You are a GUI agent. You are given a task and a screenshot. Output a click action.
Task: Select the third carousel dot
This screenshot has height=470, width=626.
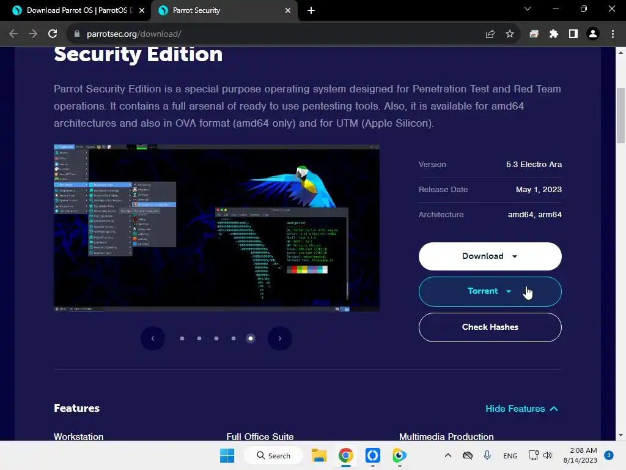(216, 338)
